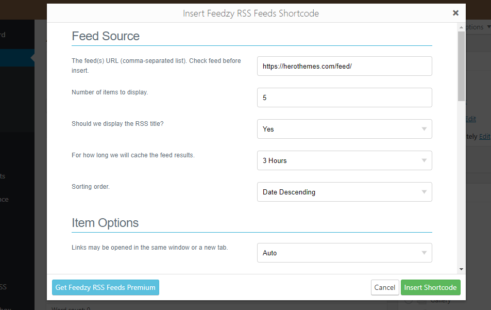
Task: Open the Sorting order dropdown
Action: click(x=344, y=191)
